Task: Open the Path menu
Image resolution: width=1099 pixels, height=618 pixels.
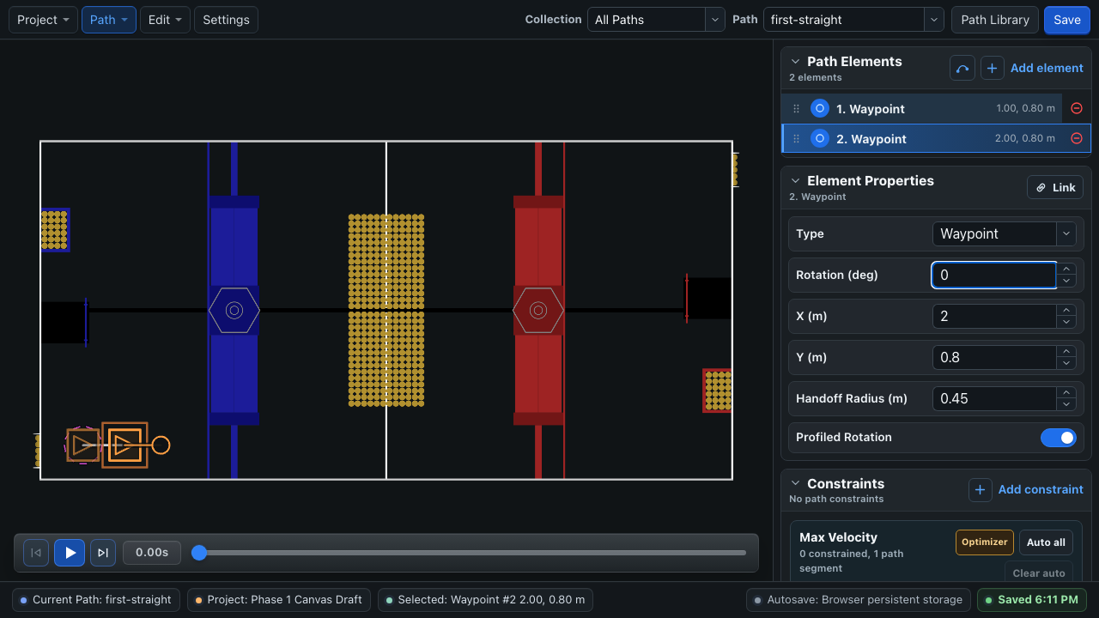Action: coord(109,20)
